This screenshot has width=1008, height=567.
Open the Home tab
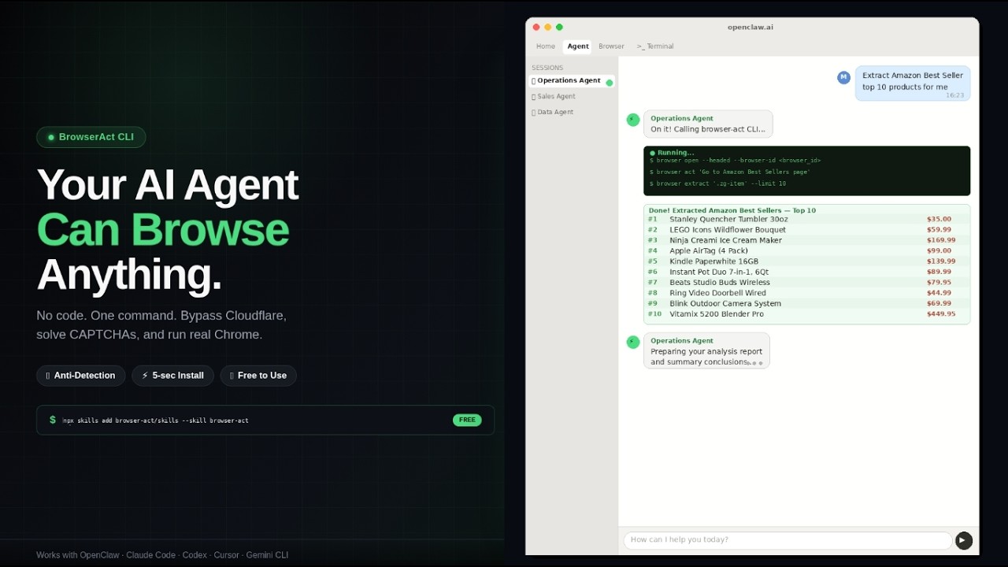point(546,46)
